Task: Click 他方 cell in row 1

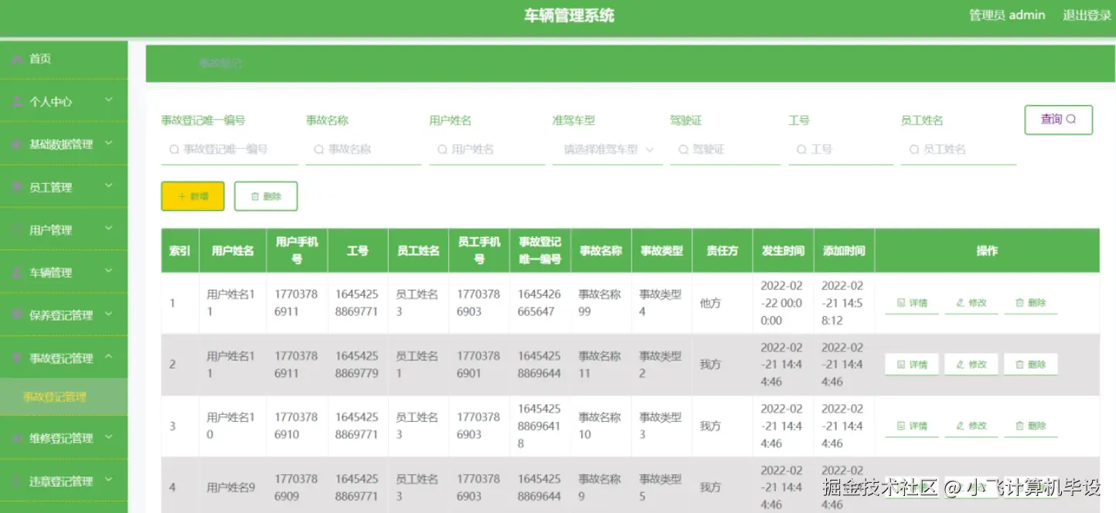Action: click(x=722, y=303)
